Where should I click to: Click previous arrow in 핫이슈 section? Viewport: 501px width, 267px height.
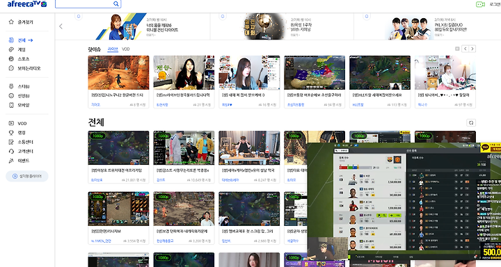466,49
